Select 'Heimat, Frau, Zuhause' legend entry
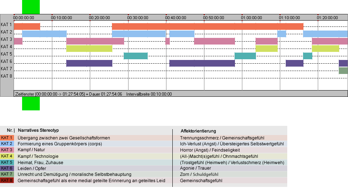 coord(41,162)
